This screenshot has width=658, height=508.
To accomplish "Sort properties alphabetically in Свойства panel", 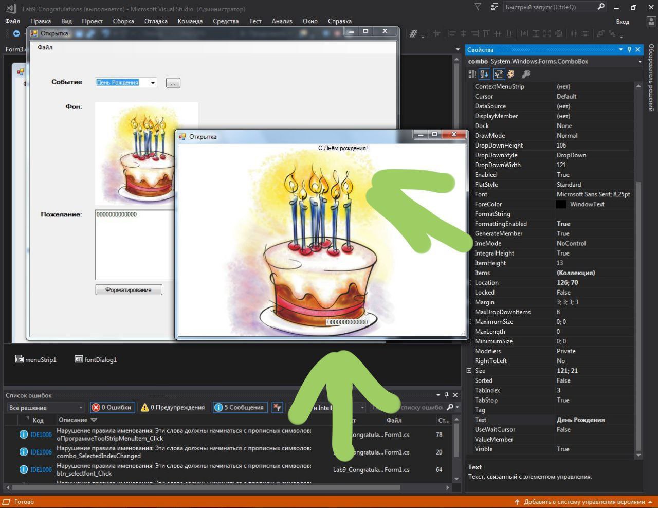I will click(484, 75).
